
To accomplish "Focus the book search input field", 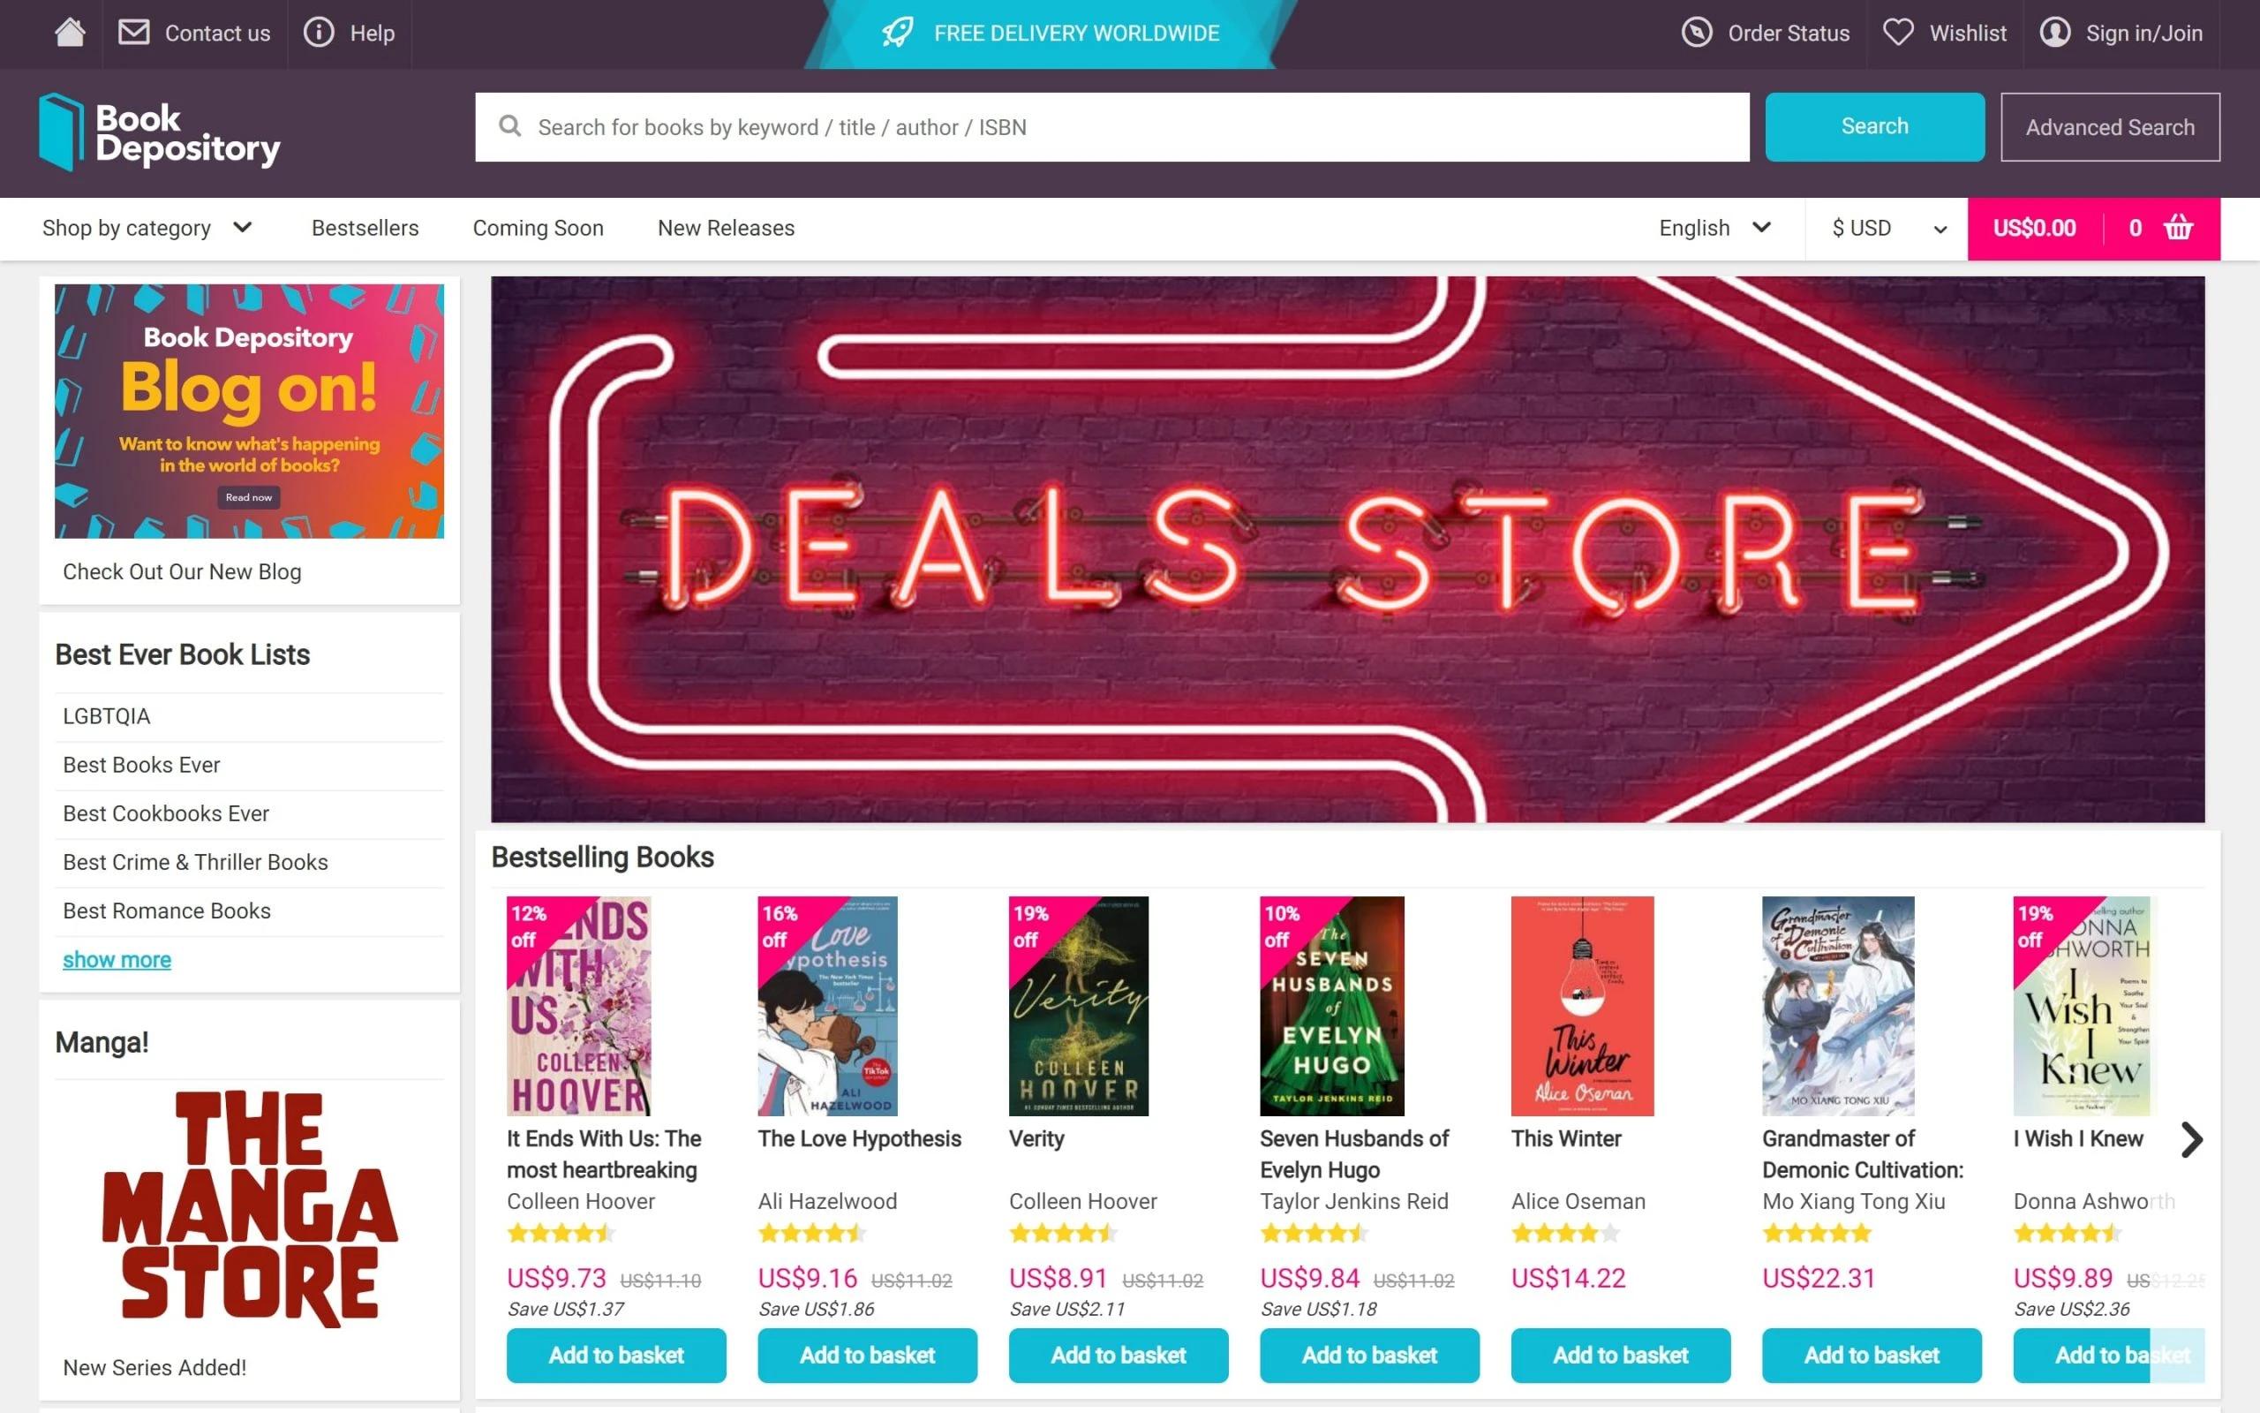I will (x=1111, y=127).
